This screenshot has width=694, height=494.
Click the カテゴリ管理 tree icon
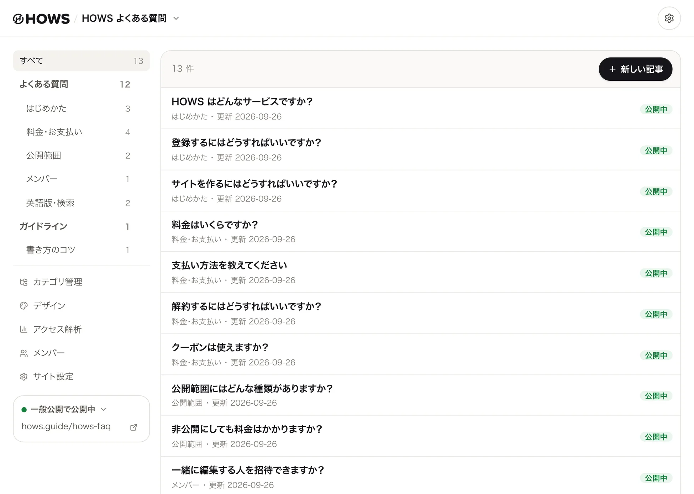pos(24,282)
